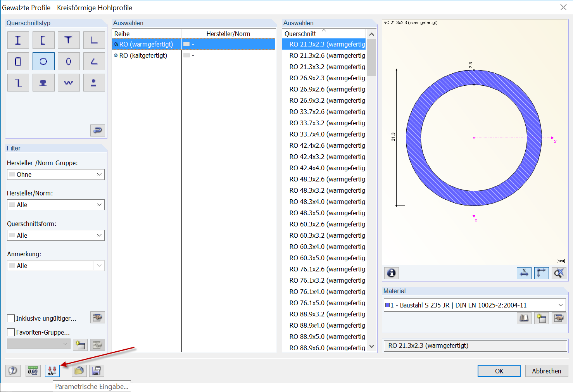Image resolution: width=573 pixels, height=392 pixels.
Task: Click the blue material color swatch
Action: 387,305
